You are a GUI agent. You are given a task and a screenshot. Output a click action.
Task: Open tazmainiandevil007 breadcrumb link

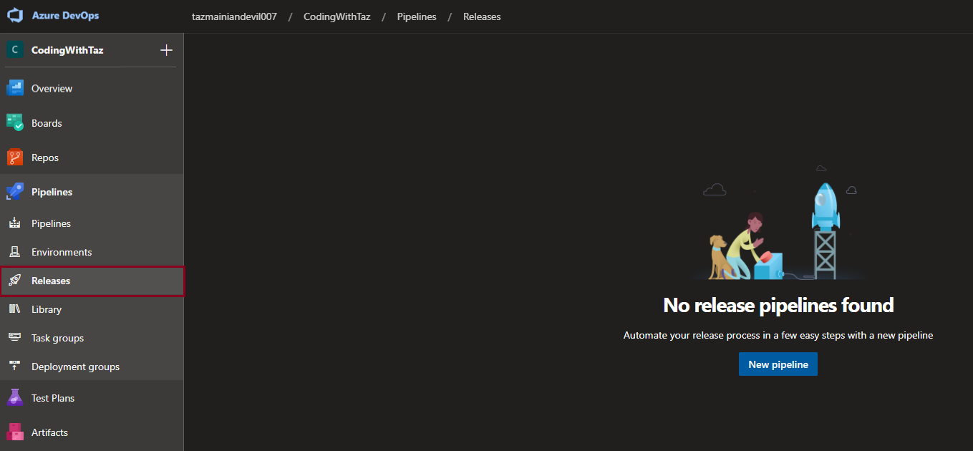click(234, 16)
